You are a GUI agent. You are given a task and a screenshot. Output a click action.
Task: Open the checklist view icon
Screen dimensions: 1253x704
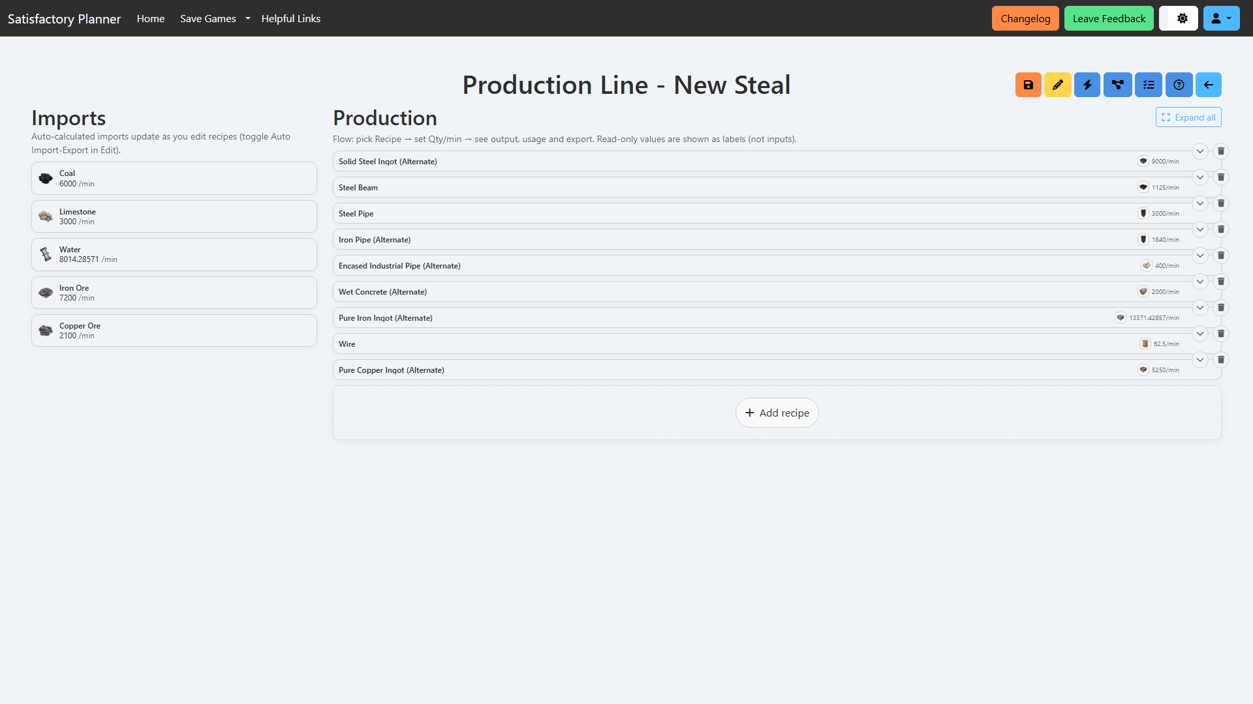point(1148,85)
